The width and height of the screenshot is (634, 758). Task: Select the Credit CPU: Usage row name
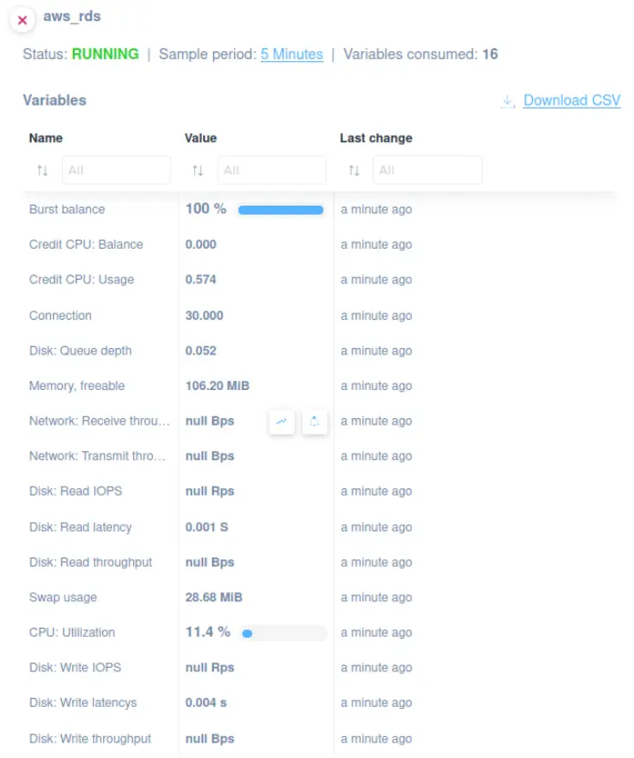[x=81, y=280]
